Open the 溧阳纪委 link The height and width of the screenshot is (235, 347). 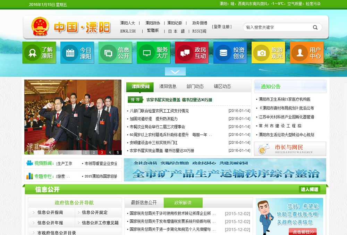[x=175, y=23]
